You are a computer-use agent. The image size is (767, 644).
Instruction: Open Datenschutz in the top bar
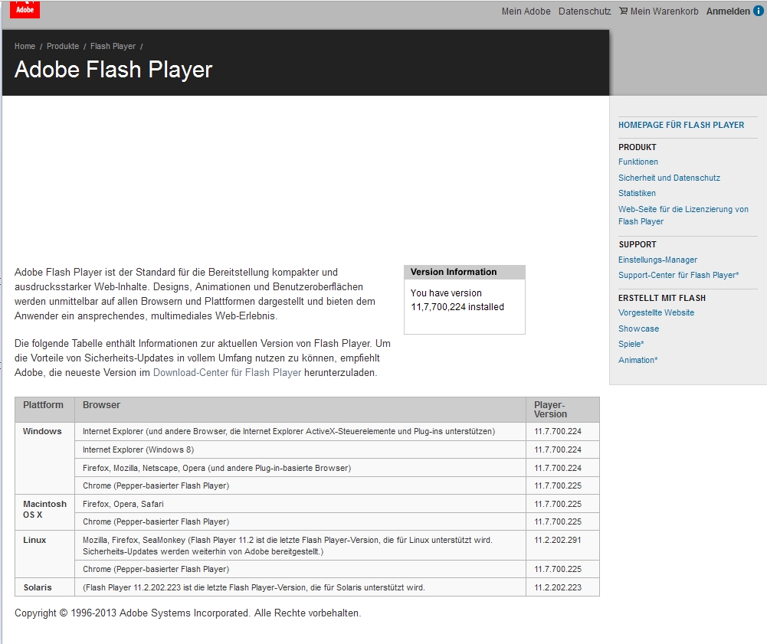coord(585,11)
